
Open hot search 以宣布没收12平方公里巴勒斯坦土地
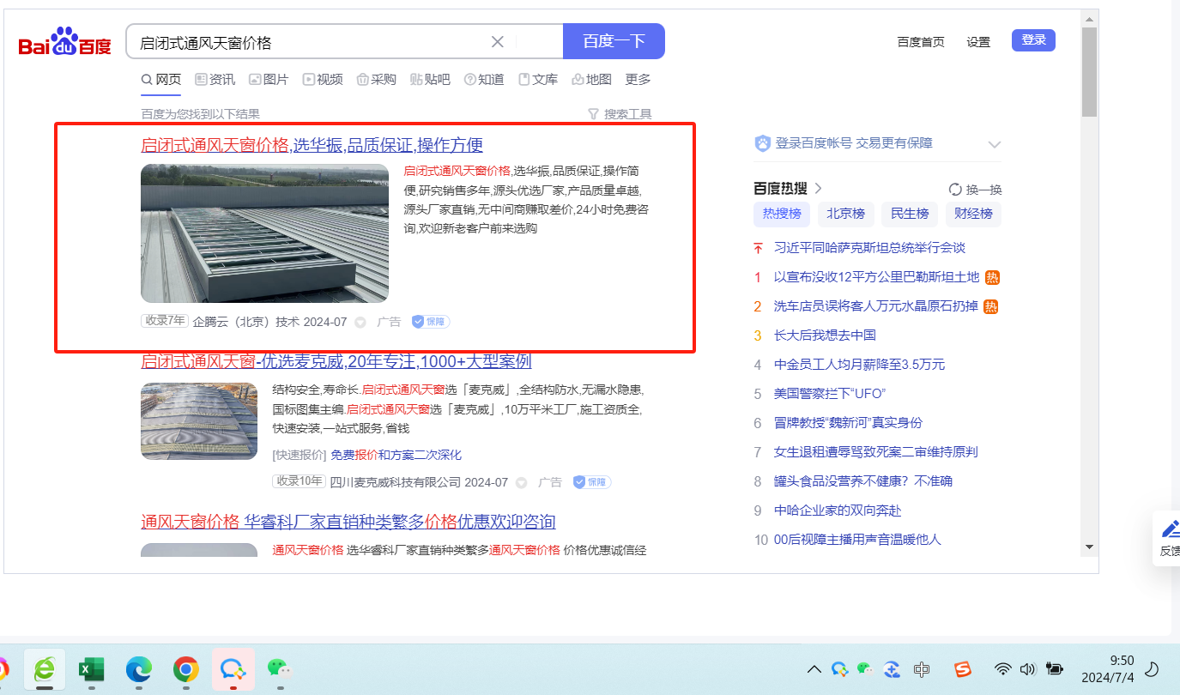pos(876,277)
